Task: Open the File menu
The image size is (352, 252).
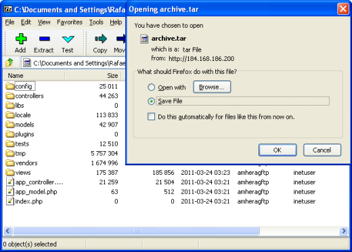Action: [9, 22]
